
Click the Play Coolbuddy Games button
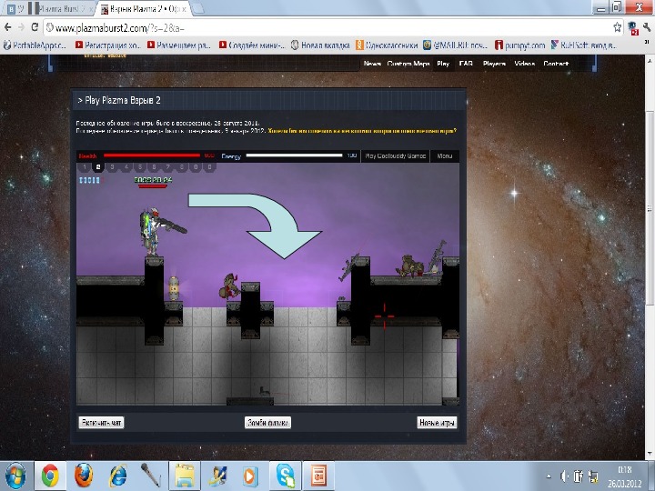tap(395, 155)
